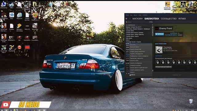The image size is (197, 111).
Task: Click the ИГРАТЬ play button
Action: [x=159, y=34]
